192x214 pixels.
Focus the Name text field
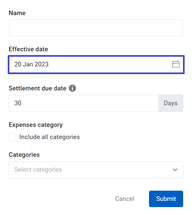[x=96, y=28]
